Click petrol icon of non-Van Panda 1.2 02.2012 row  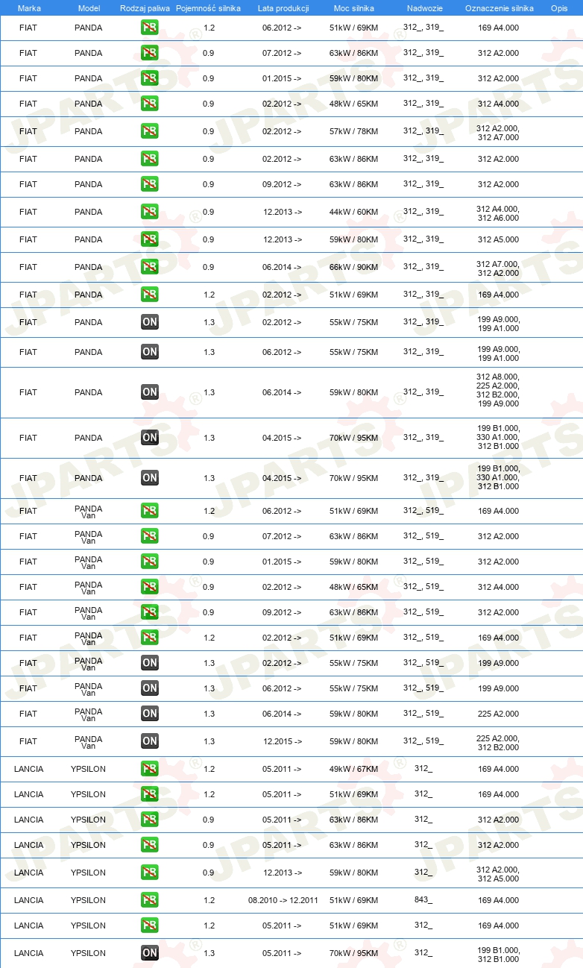point(150,295)
